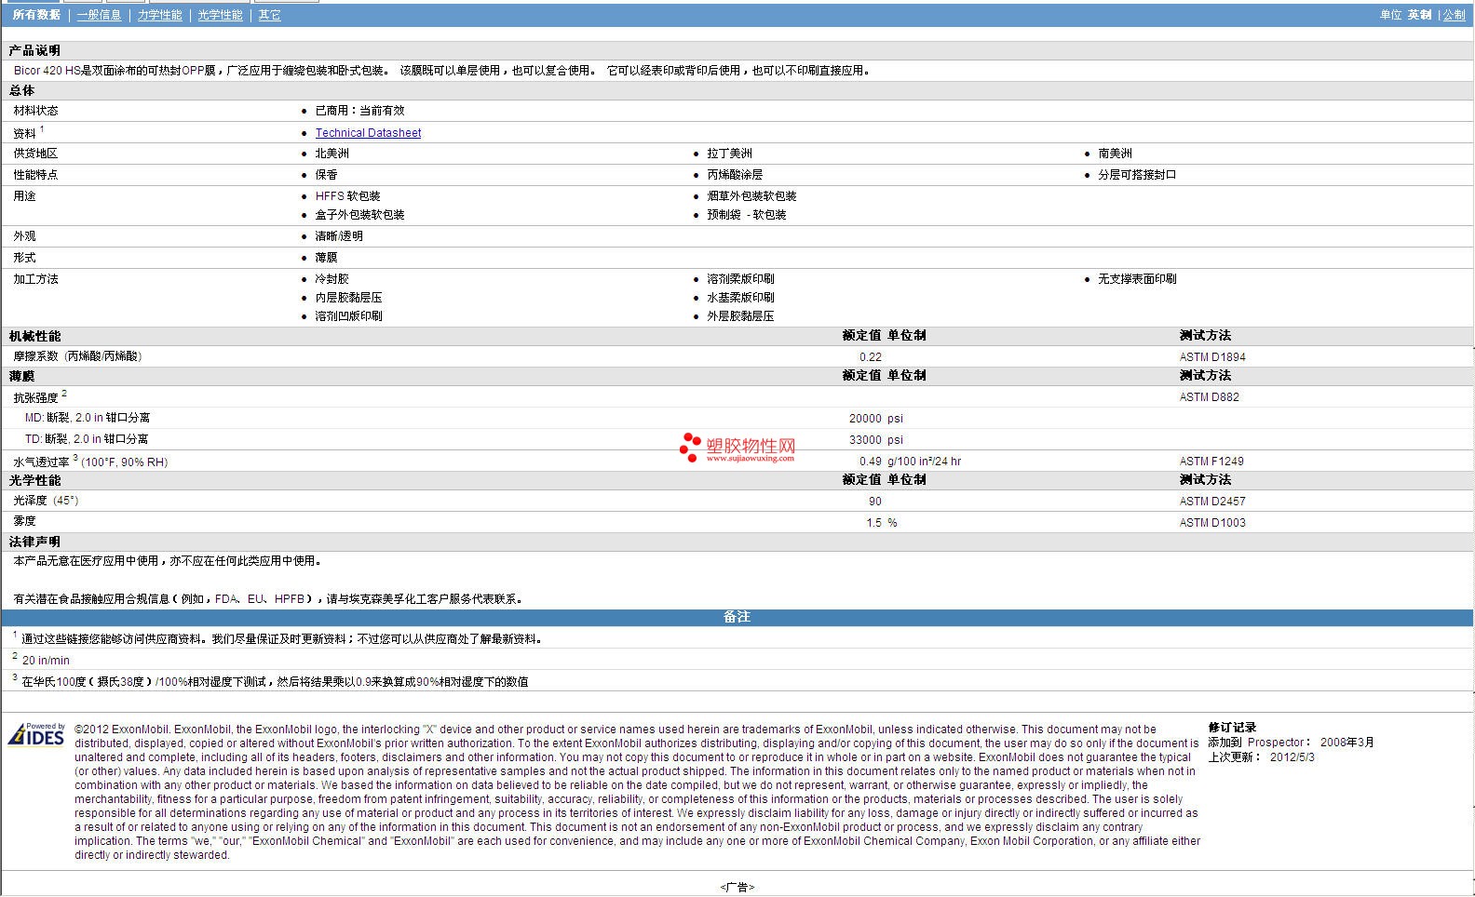Click the gloss value 90
The image size is (1475, 897).
(875, 502)
